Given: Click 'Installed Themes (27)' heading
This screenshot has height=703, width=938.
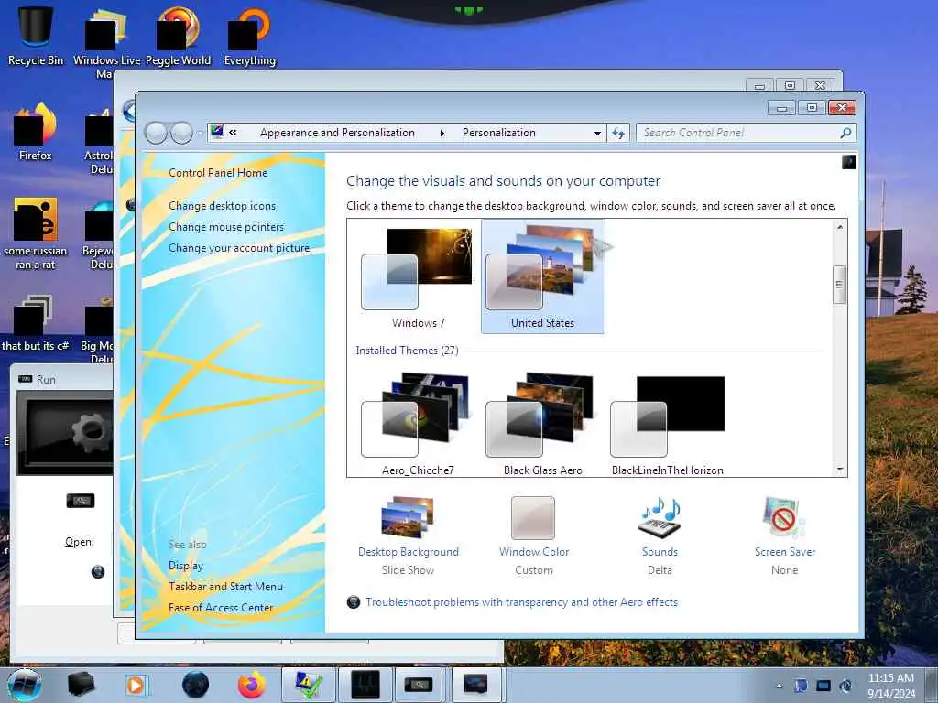Looking at the screenshot, I should [x=407, y=351].
